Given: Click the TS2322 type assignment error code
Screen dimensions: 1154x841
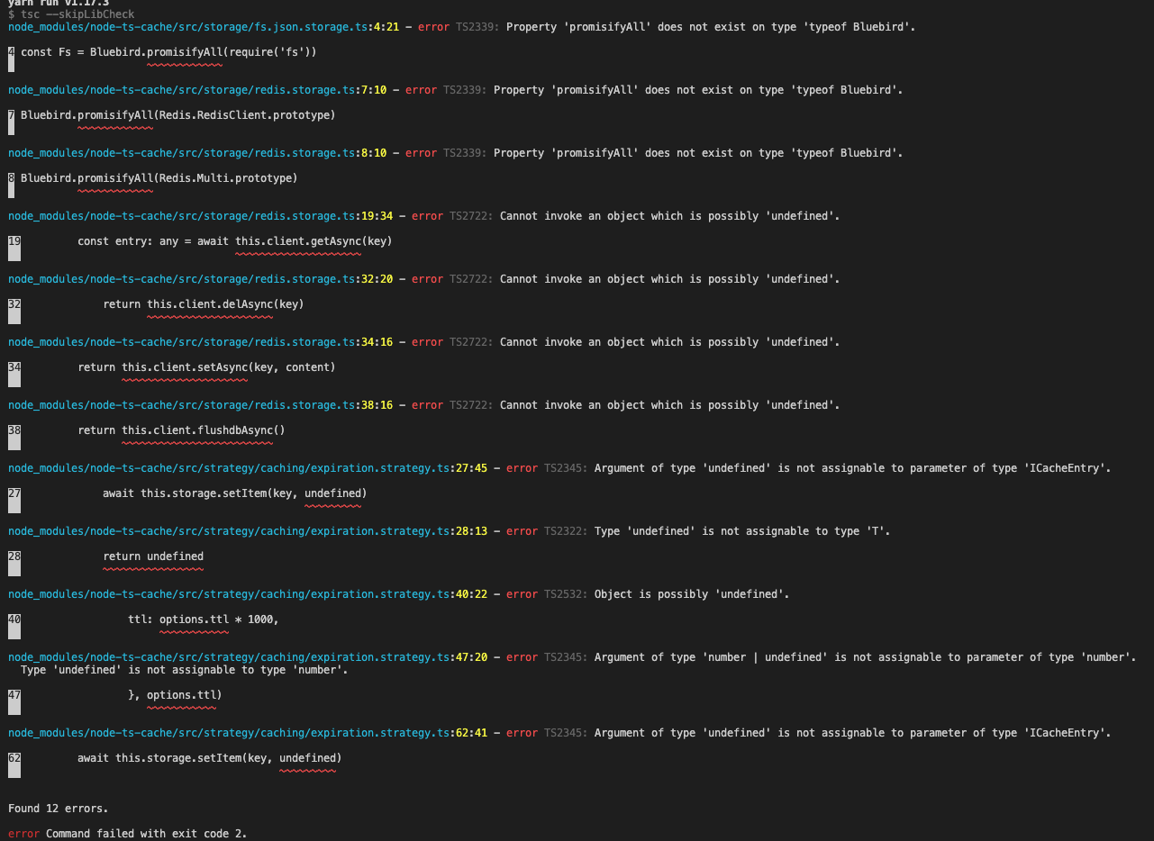Looking at the screenshot, I should [x=562, y=530].
